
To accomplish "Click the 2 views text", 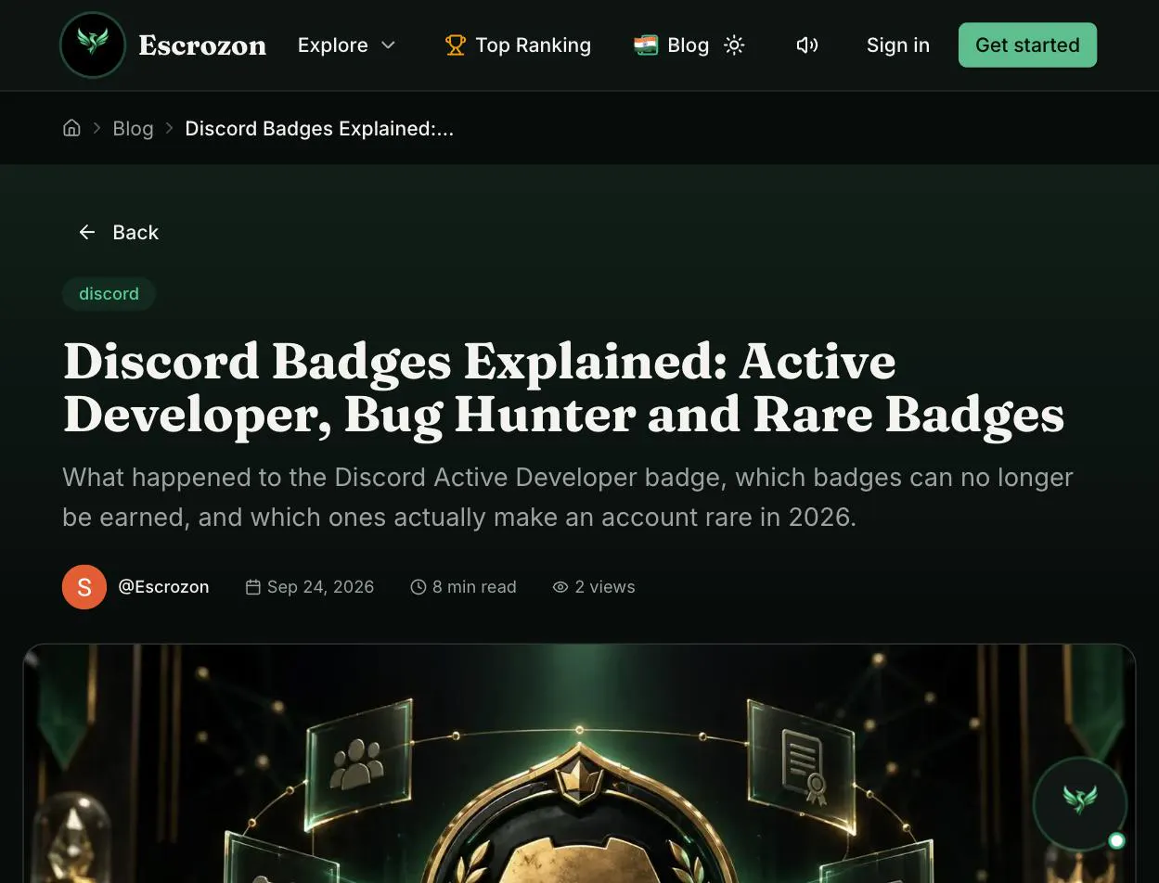I will pyautogui.click(x=605, y=586).
